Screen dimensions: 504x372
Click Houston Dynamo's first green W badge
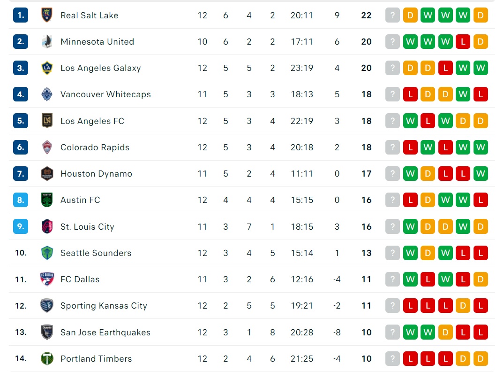pos(410,174)
